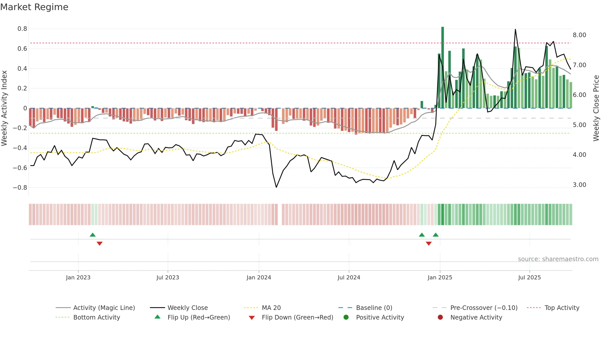This screenshot has height=341, width=607.
Task: Click the red Flip Down triangle icon in legend
Action: click(252, 318)
